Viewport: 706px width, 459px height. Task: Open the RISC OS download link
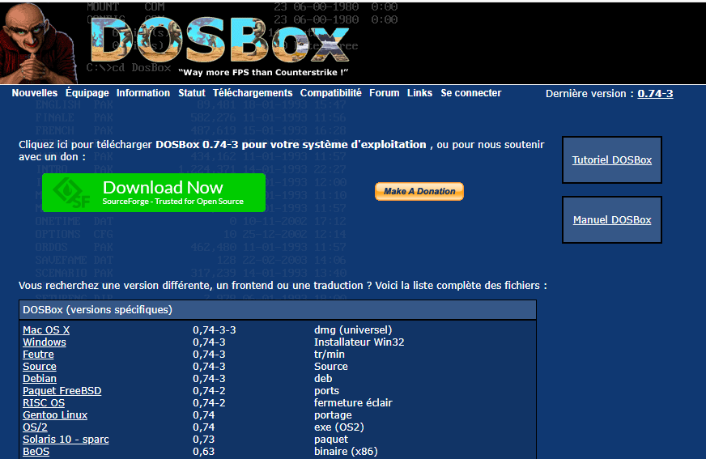click(44, 403)
